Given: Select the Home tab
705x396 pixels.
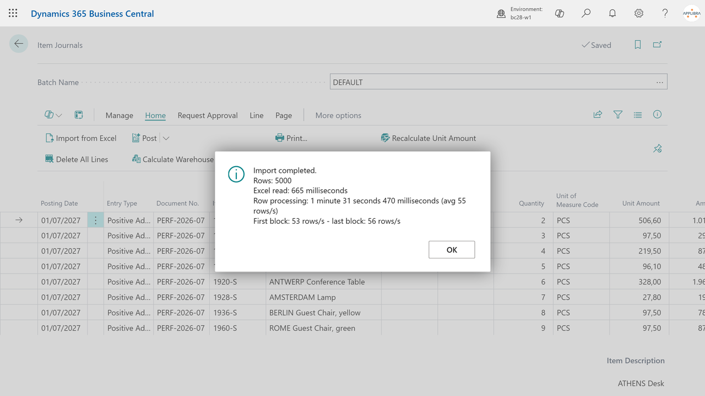Looking at the screenshot, I should click(x=155, y=116).
